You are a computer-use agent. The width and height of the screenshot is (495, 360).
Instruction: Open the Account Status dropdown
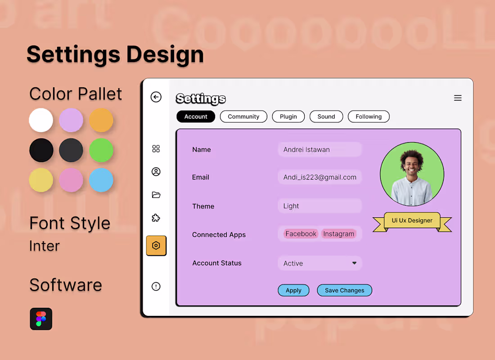click(x=319, y=263)
